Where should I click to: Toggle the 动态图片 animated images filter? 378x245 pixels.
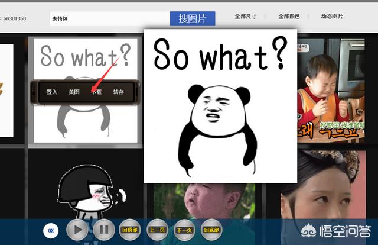331,17
